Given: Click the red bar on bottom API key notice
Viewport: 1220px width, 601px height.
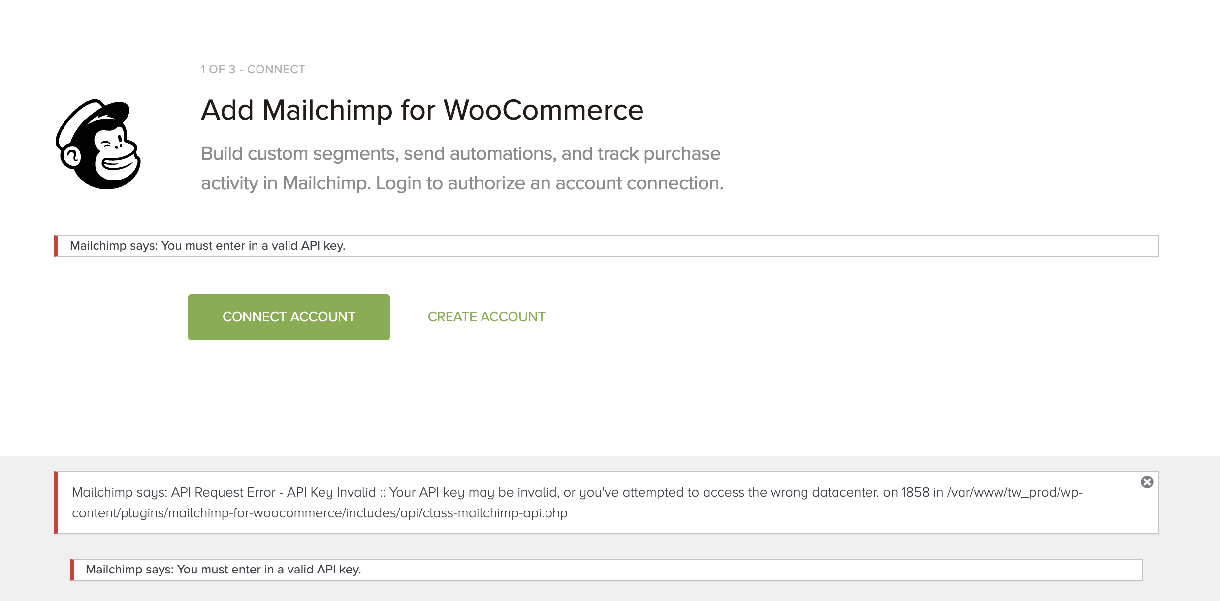Looking at the screenshot, I should point(72,570).
